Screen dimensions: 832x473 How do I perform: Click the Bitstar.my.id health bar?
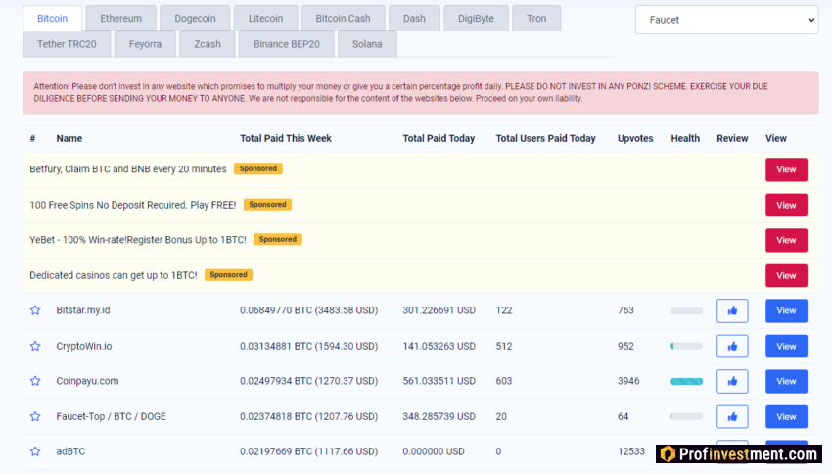click(686, 311)
